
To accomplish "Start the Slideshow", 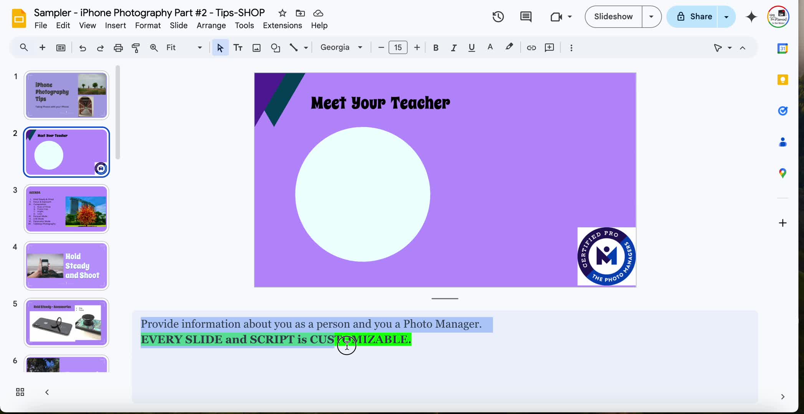I will (613, 16).
